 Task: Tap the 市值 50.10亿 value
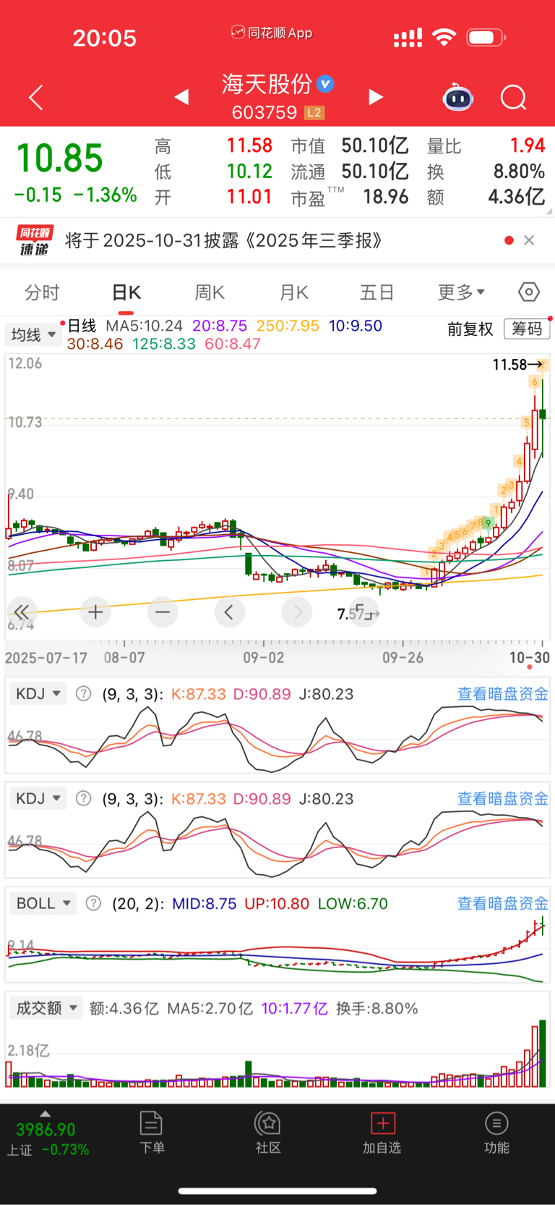(375, 145)
